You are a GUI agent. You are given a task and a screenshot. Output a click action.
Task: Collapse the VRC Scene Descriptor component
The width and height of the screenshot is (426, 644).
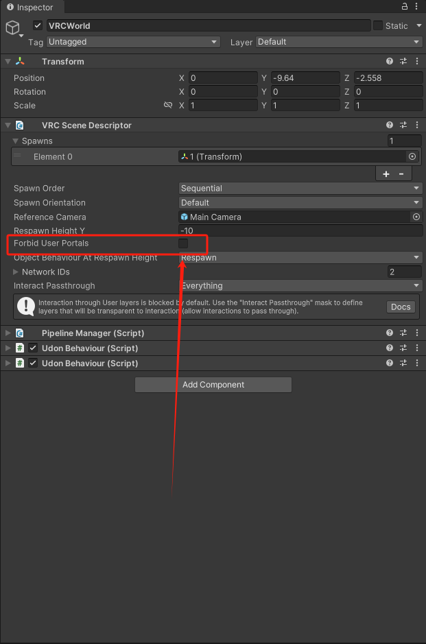(8, 126)
